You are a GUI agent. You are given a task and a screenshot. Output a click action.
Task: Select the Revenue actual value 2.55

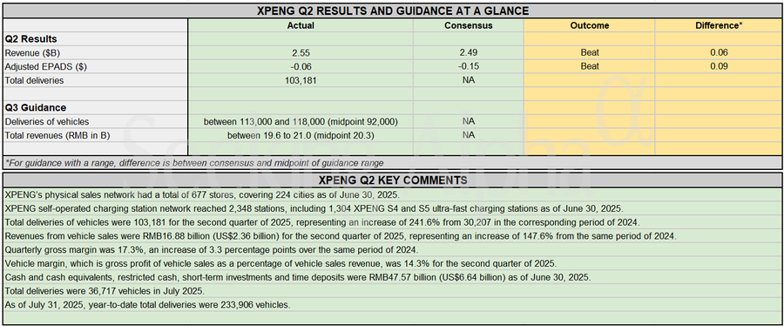[x=301, y=52]
